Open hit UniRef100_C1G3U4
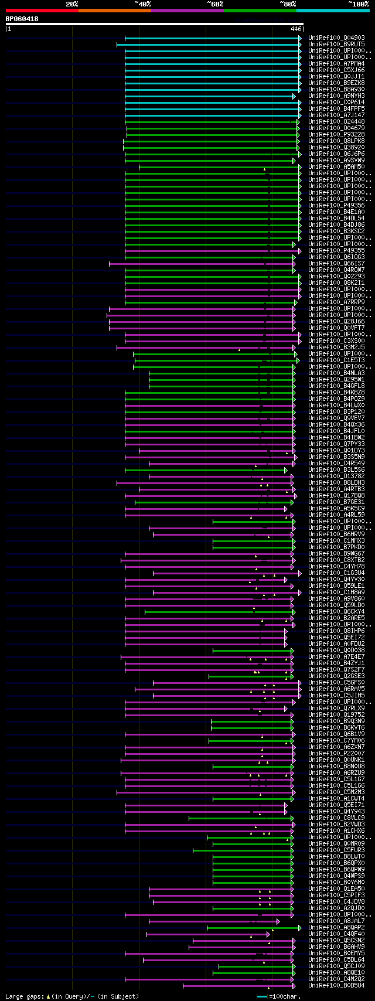The height and width of the screenshot is (1001, 375). point(336,573)
